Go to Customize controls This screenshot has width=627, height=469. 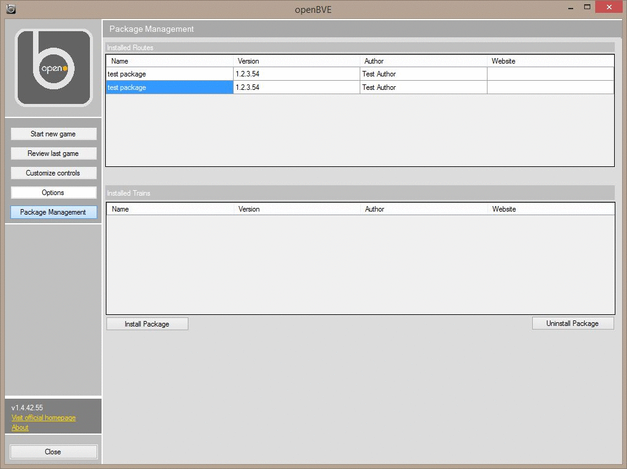(54, 173)
